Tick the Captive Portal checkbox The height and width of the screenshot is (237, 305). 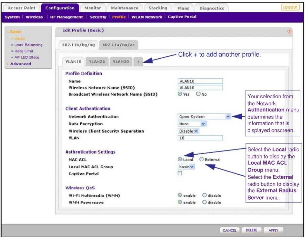(x=180, y=173)
